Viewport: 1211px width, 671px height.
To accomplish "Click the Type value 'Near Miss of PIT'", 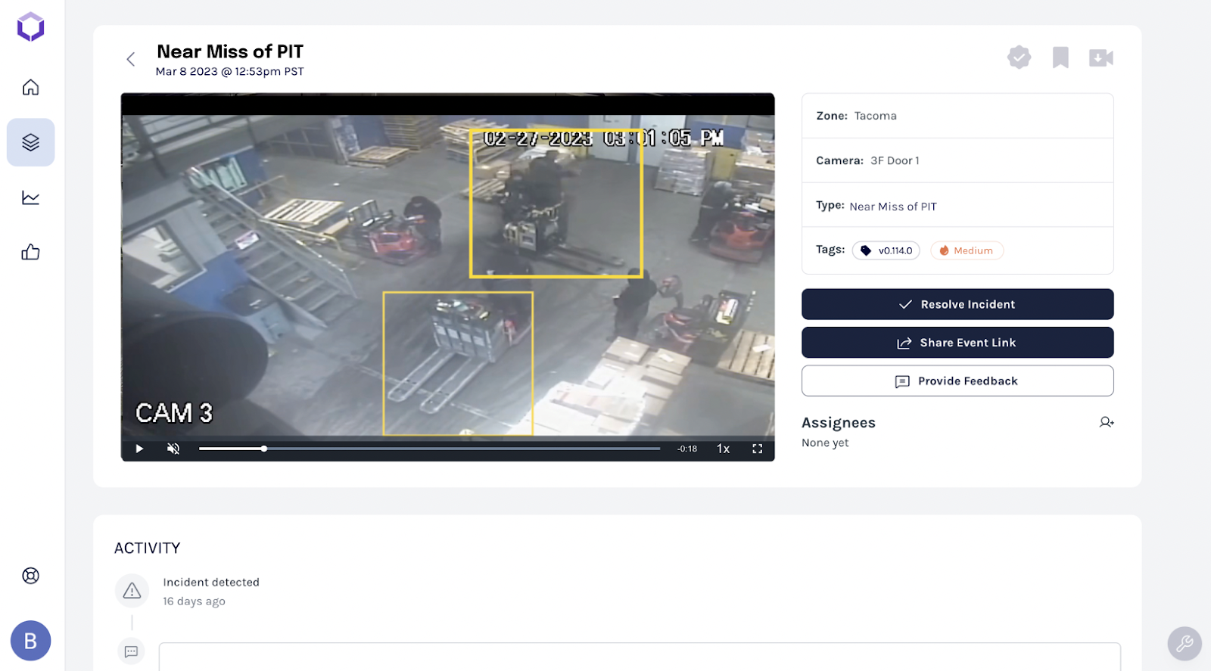I will pos(893,207).
